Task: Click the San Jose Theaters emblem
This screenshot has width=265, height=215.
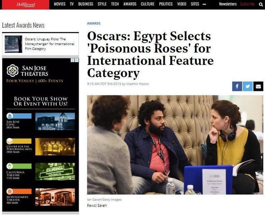Action: pyautogui.click(x=12, y=70)
